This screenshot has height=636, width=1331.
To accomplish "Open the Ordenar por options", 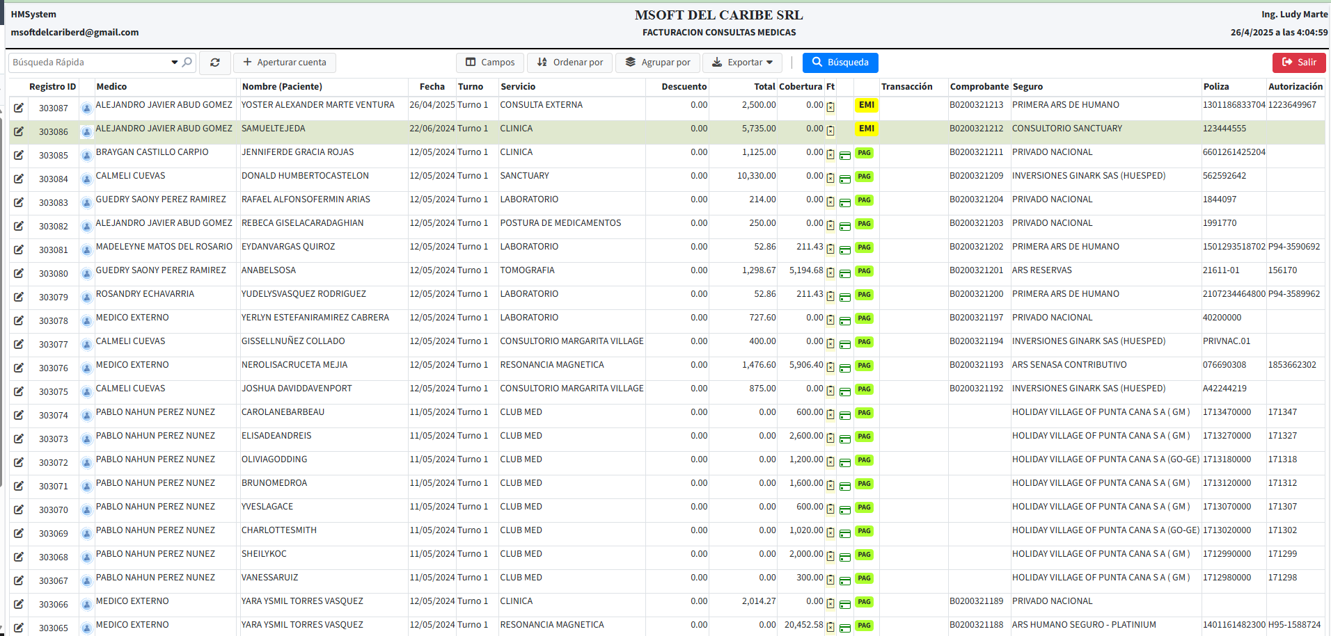I will coord(569,63).
